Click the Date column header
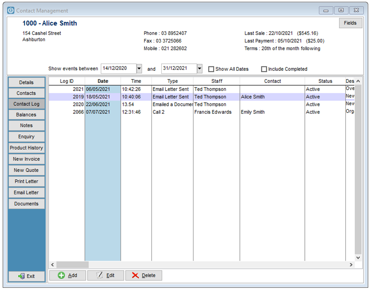Viewport: 370px width, 290px height. pos(102,81)
